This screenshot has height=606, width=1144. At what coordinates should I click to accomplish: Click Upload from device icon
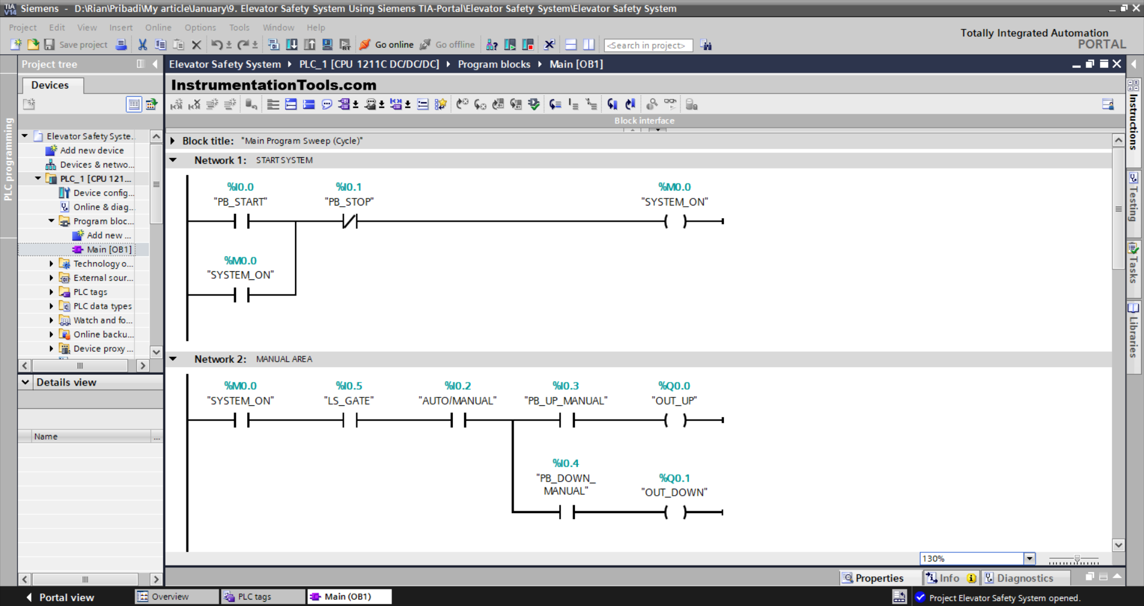(310, 45)
